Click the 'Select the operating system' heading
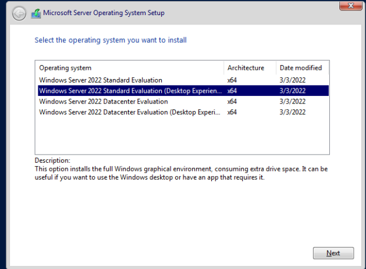Viewport: 366px width, 269px height. [111, 40]
